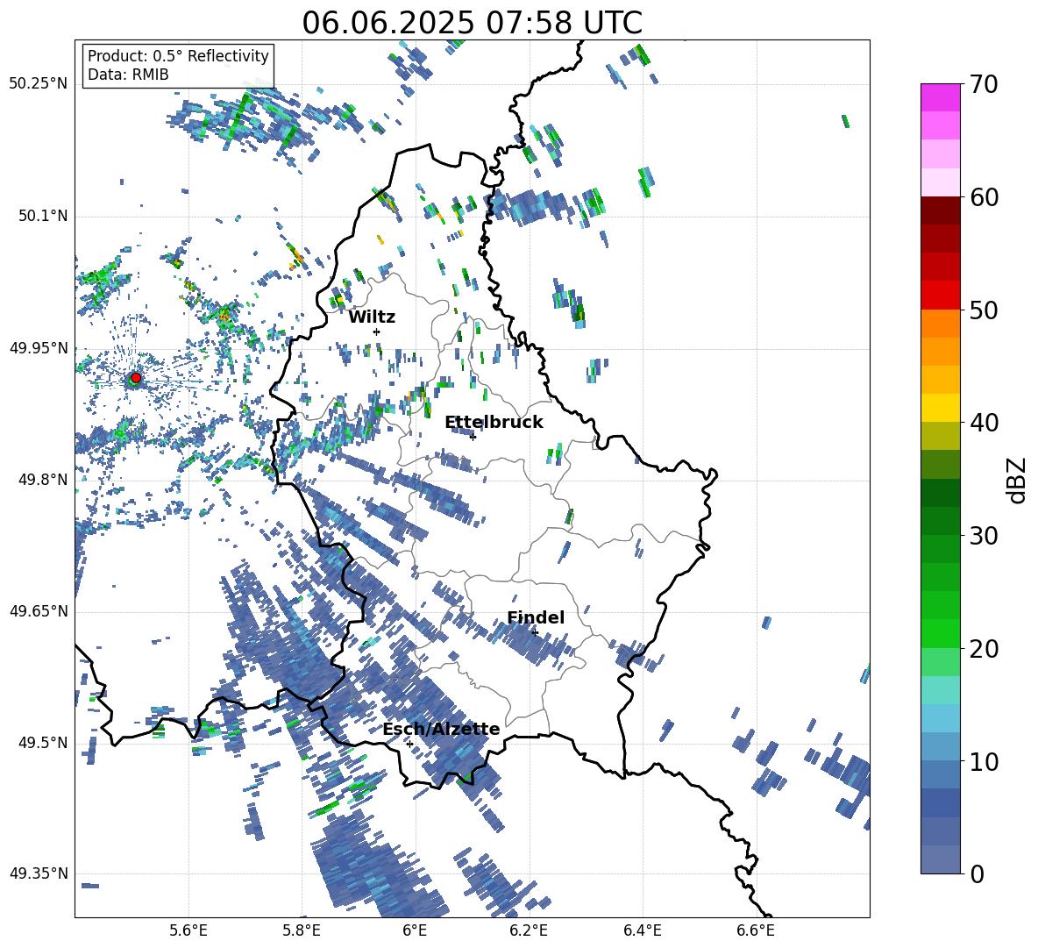Click the colorbar tick label 50

pyautogui.click(x=984, y=310)
